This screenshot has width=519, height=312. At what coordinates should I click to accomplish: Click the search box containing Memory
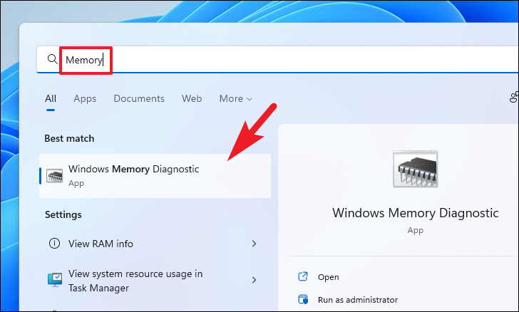pyautogui.click(x=277, y=60)
